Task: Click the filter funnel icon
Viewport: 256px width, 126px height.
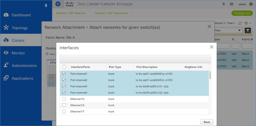Action: coord(248,30)
